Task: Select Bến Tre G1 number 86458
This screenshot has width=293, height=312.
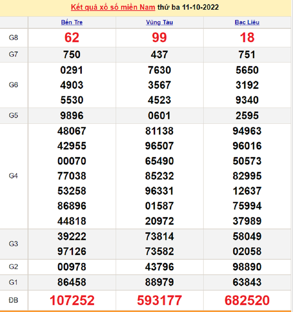Action: click(72, 282)
